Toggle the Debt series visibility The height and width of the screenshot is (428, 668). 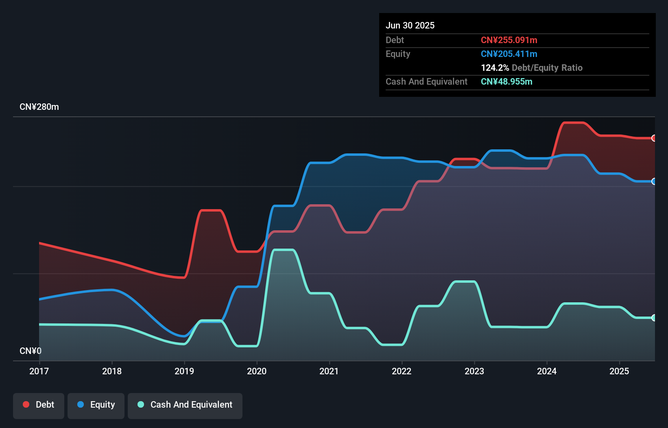pyautogui.click(x=39, y=404)
